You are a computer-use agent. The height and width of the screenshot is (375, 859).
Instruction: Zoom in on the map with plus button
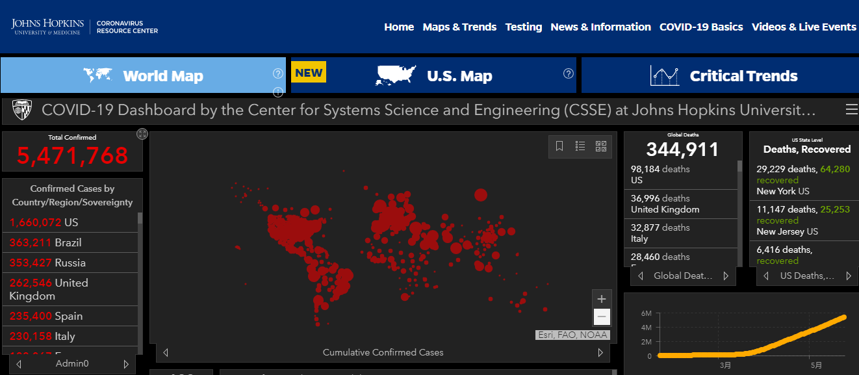(x=602, y=299)
